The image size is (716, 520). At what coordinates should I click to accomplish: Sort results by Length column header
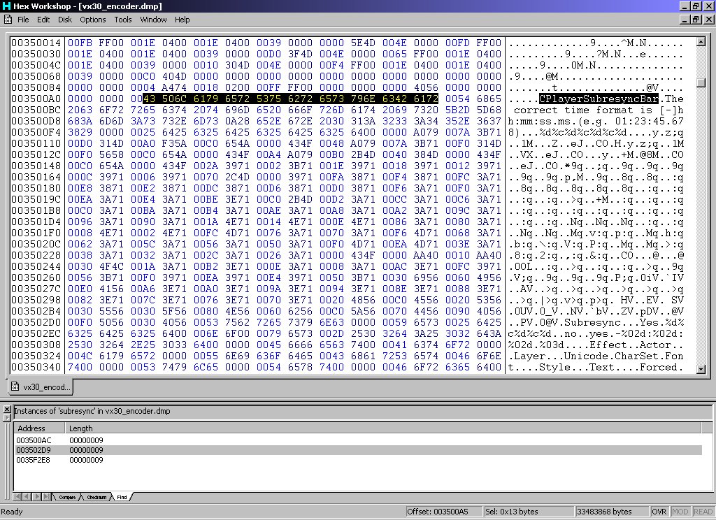tap(382, 428)
